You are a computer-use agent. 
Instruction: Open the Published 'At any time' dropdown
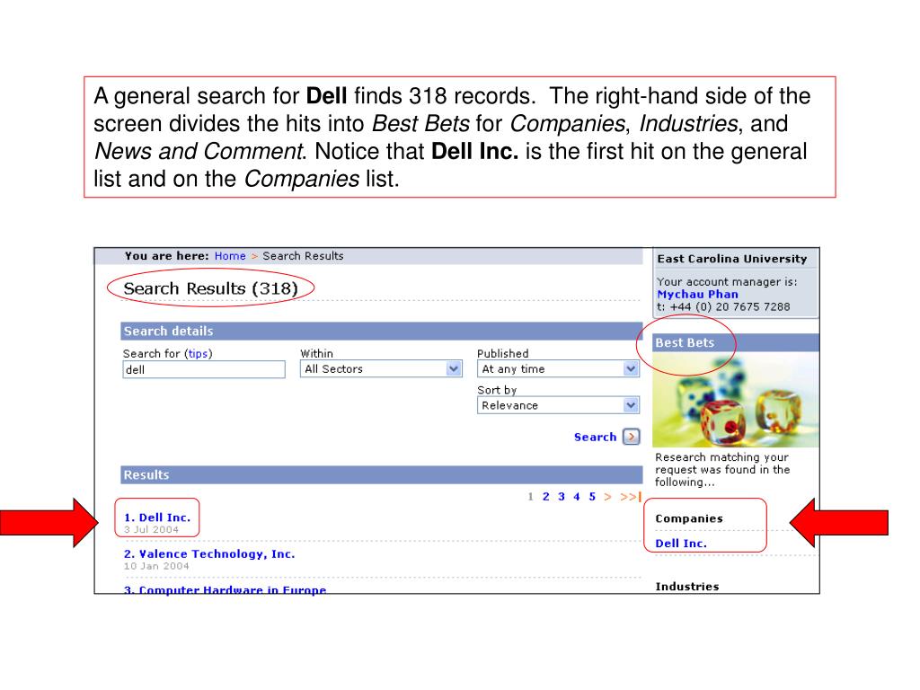coord(558,368)
